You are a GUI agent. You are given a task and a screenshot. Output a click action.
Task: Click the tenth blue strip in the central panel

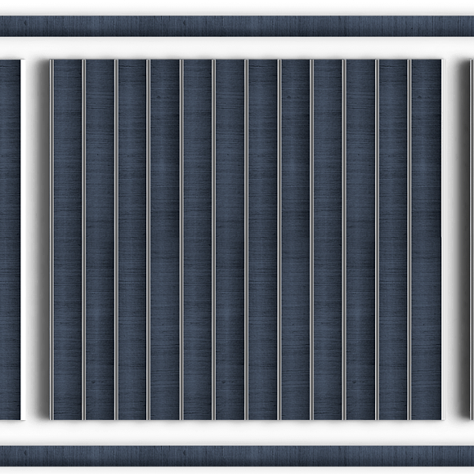click(360, 239)
